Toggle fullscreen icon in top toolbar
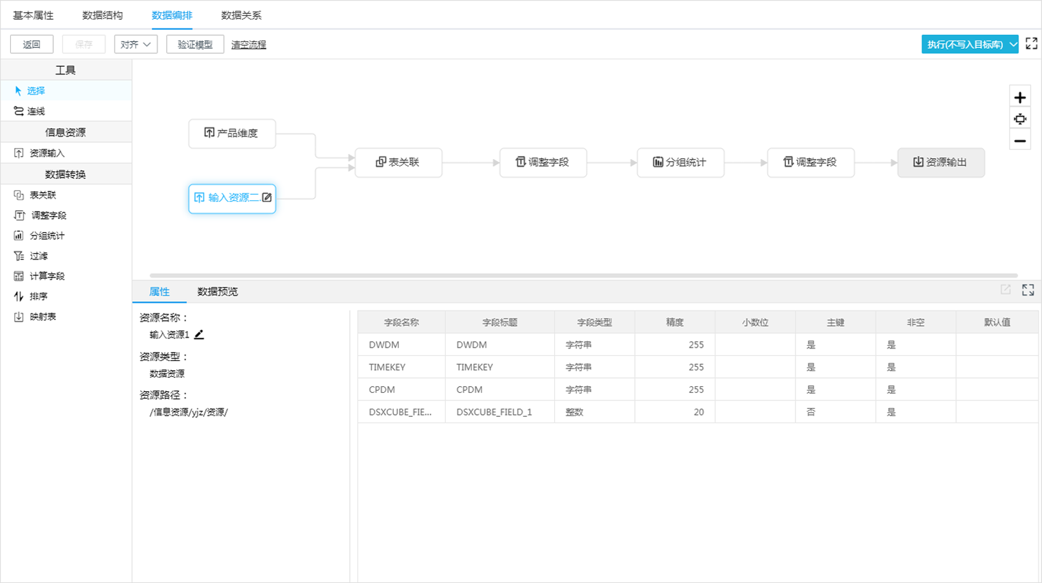 click(1031, 44)
